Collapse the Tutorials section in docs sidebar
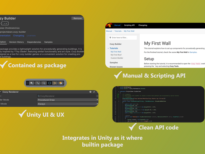 click(108, 48)
